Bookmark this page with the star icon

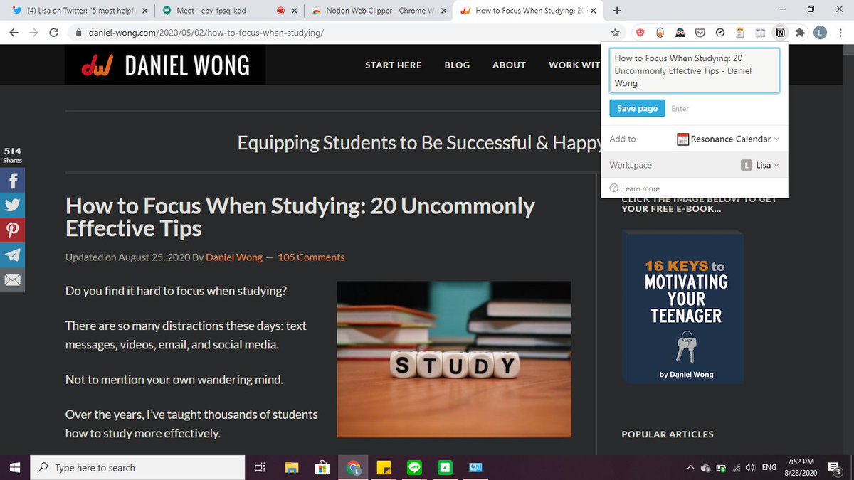[x=616, y=33]
